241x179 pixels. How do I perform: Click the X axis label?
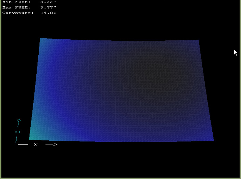click(x=36, y=144)
